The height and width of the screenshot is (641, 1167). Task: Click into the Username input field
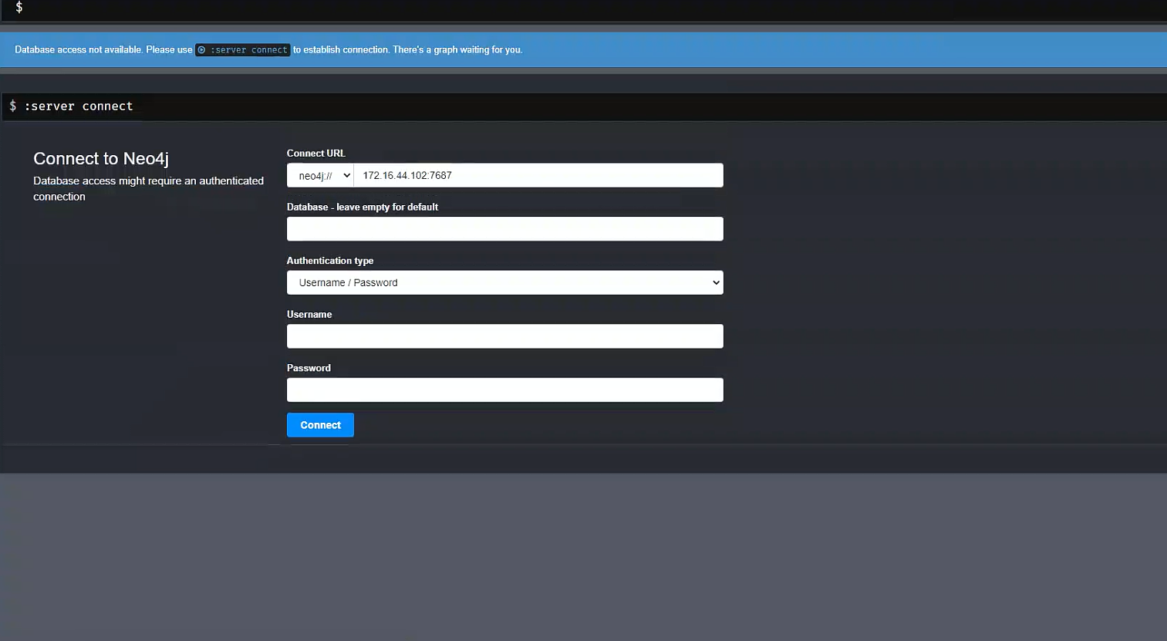505,336
